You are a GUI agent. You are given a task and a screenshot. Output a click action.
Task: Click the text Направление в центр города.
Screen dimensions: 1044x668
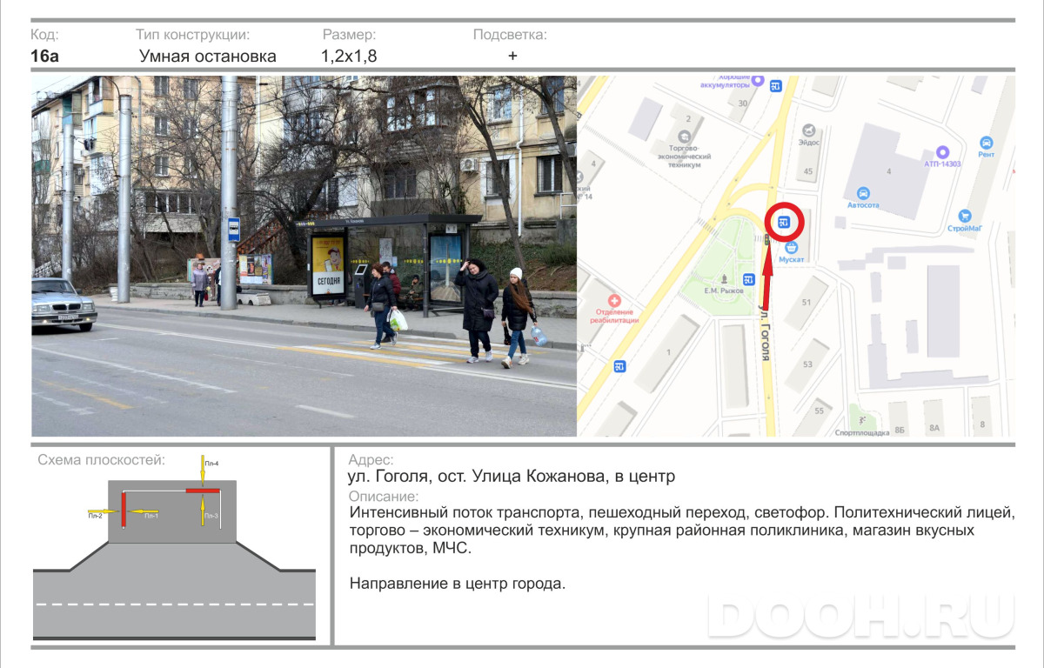[x=458, y=584]
